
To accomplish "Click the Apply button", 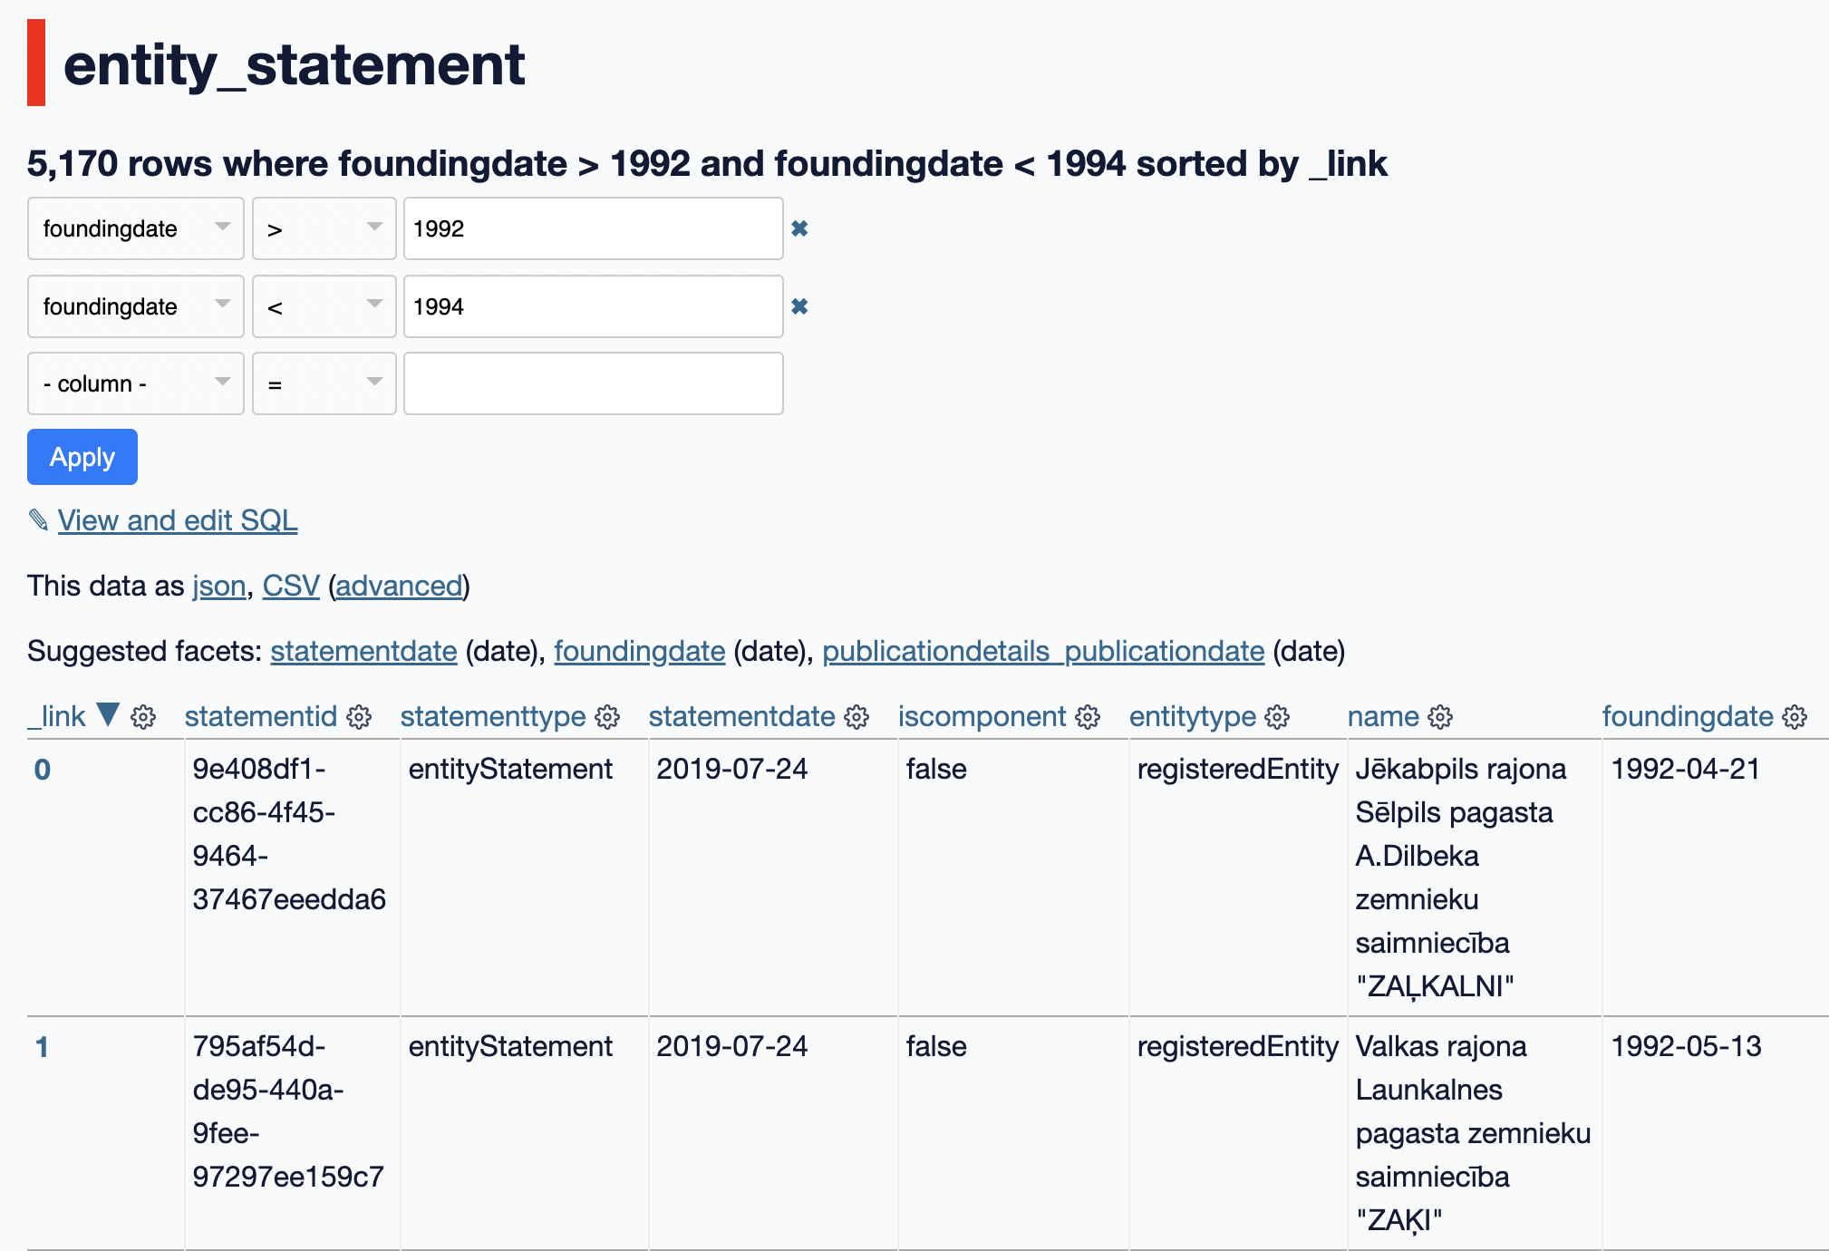I will [x=82, y=457].
